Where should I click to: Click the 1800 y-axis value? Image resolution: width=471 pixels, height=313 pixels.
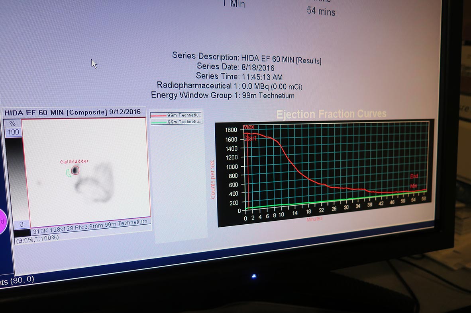point(231,130)
